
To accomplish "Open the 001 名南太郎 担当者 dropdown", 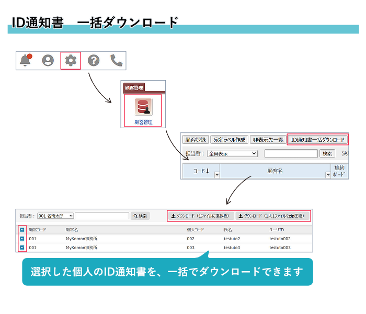I will click(55, 216).
